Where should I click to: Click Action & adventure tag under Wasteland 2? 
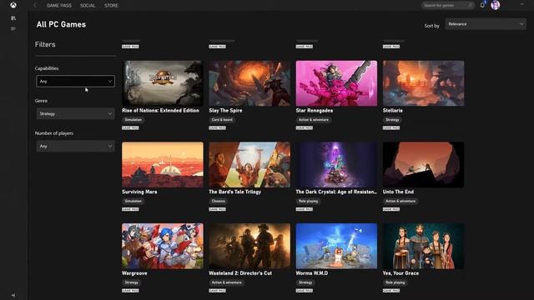click(x=226, y=282)
